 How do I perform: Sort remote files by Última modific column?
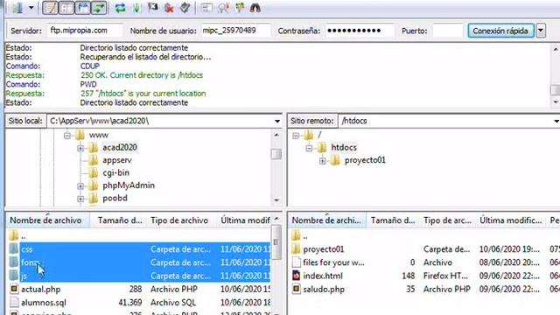pyautogui.click(x=510, y=220)
